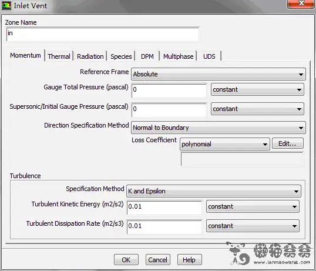Confirm settings with the OK button

(126, 260)
